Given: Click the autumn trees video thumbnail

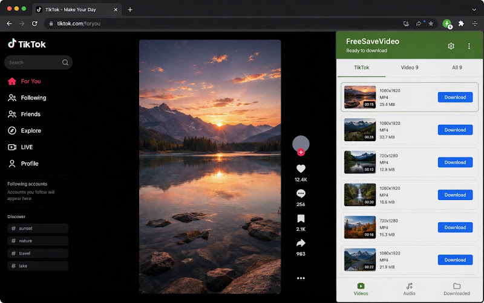Looking at the screenshot, I should [360, 227].
